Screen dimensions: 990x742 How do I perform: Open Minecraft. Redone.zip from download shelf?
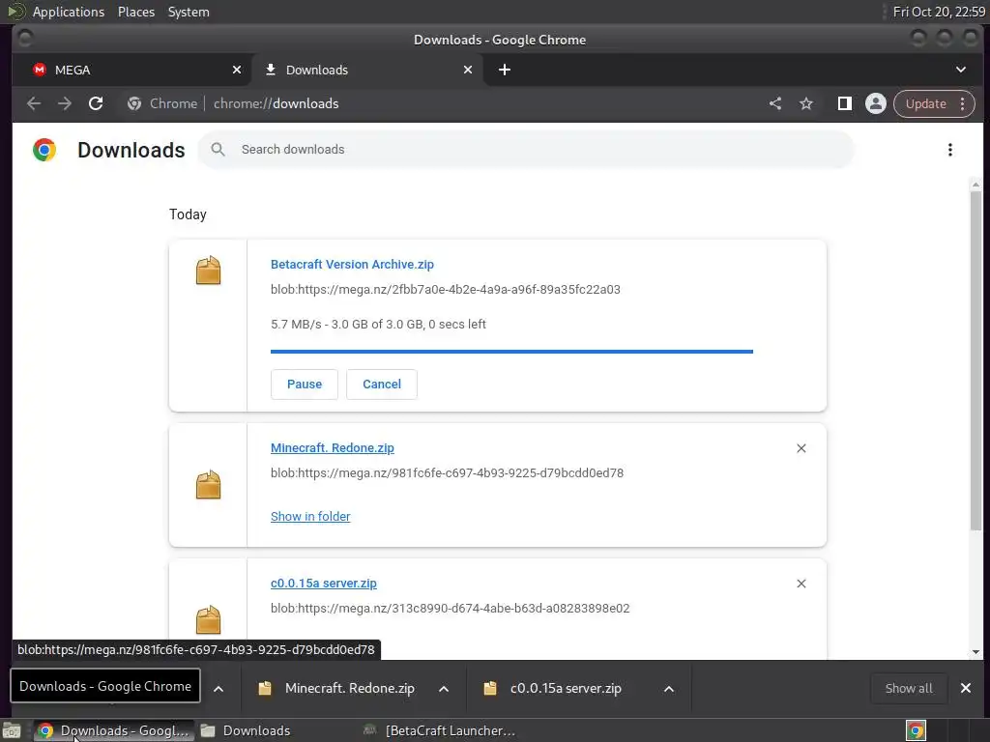(x=336, y=688)
